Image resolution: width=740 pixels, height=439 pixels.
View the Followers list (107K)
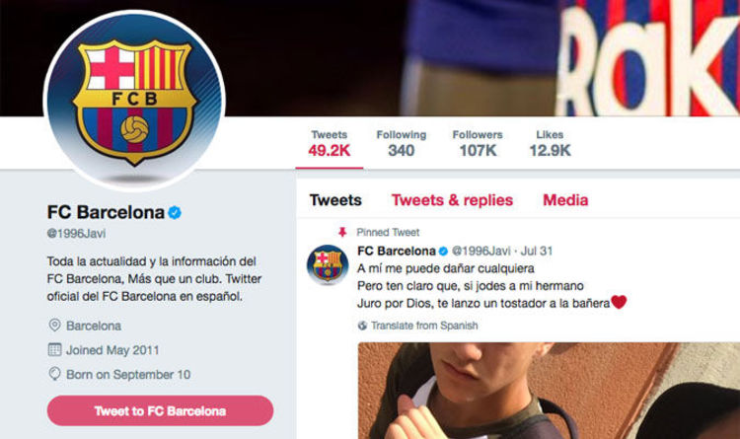click(477, 144)
